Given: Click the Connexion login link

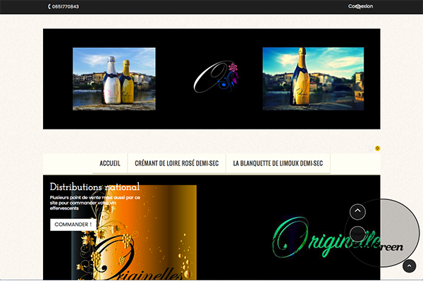Looking at the screenshot, I should (x=360, y=6).
